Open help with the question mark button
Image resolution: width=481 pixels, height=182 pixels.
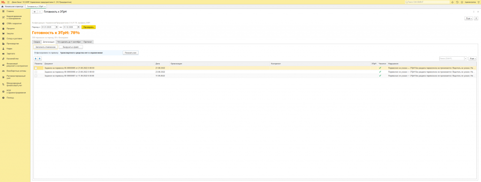[x=476, y=18]
